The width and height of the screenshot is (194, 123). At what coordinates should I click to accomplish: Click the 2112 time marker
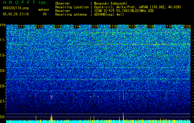click(x=39, y=26)
